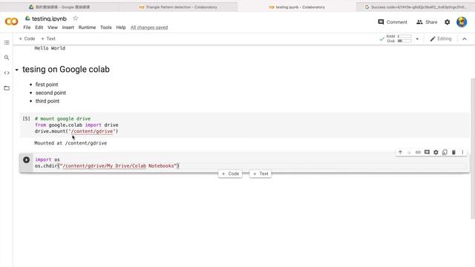Add a comment to the cell

tap(427, 152)
